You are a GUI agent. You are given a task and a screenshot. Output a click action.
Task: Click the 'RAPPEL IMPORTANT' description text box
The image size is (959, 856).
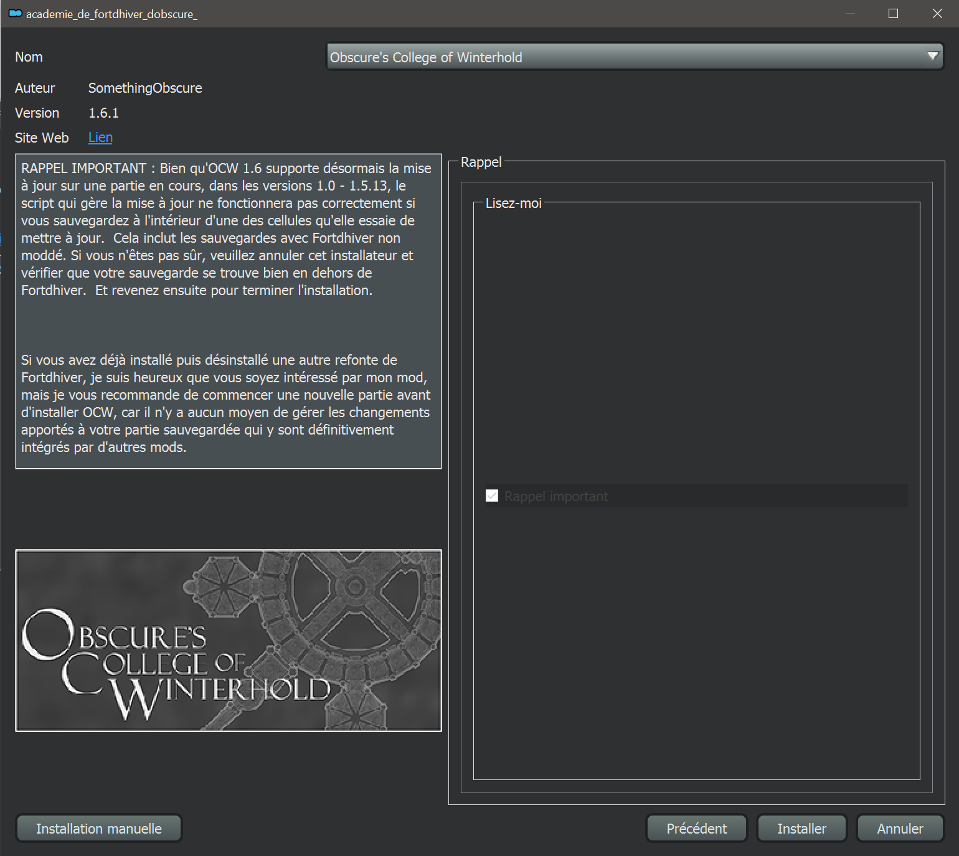[x=229, y=311]
